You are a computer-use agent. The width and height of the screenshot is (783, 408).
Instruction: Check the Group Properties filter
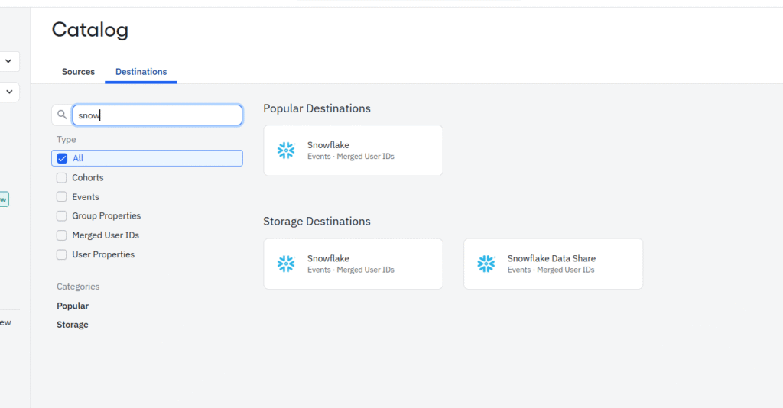pos(63,215)
